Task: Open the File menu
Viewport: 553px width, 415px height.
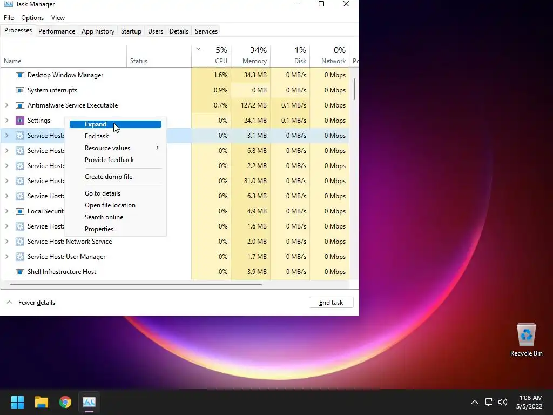Action: click(9, 18)
